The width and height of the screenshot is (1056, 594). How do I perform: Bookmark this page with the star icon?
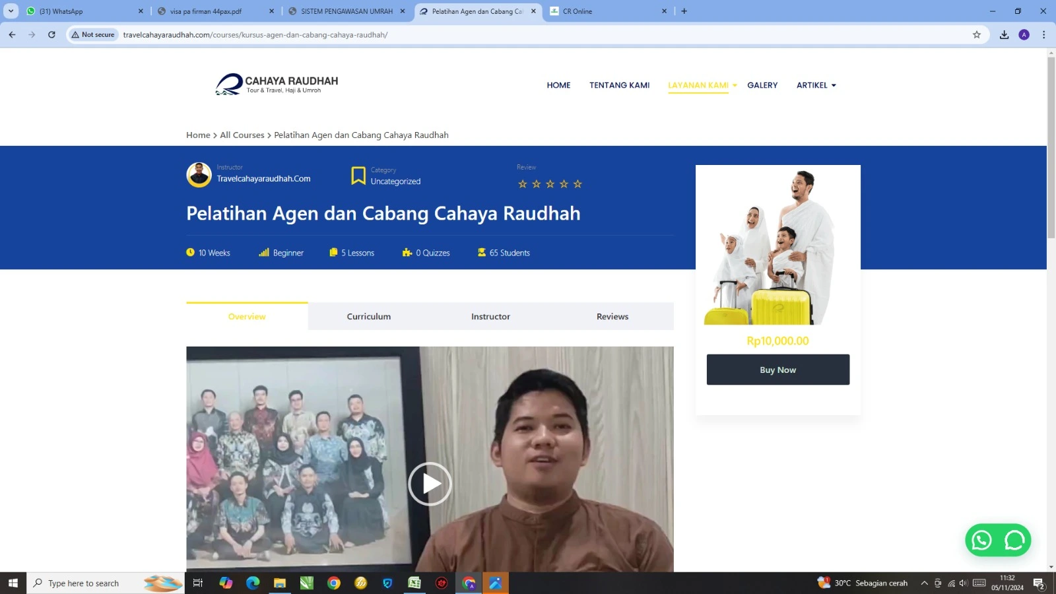[977, 35]
